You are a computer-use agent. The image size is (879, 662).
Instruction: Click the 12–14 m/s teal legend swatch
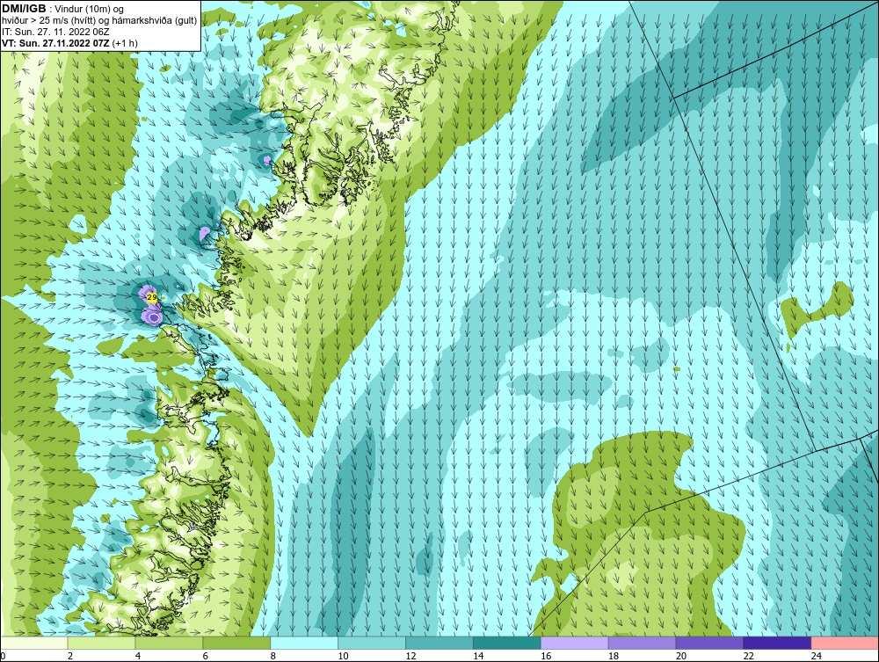pyautogui.click(x=439, y=643)
